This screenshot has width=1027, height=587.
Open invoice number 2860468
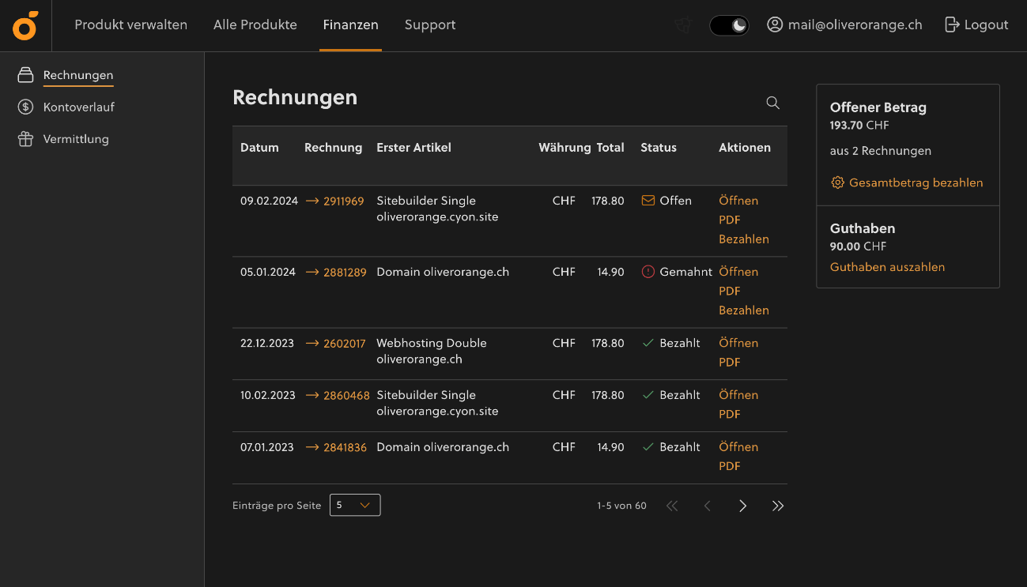(346, 395)
